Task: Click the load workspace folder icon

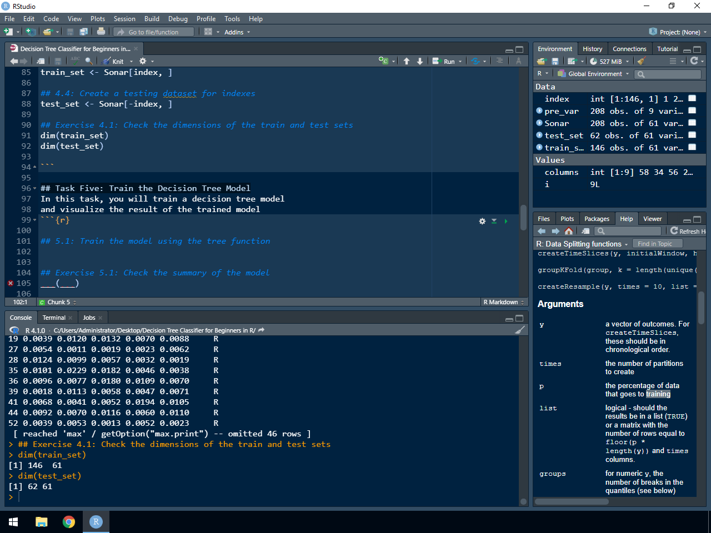Action: (x=542, y=61)
